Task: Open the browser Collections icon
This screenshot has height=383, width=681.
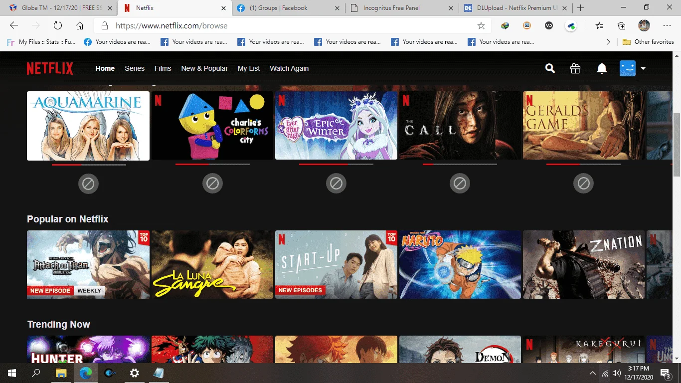Action: 622,26
